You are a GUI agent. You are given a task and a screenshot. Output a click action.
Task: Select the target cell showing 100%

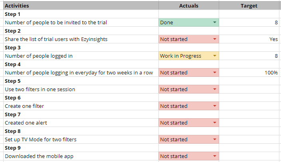249,72
